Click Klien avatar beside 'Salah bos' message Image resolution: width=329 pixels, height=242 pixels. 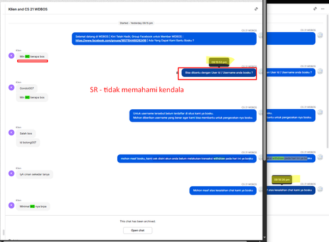point(11,132)
